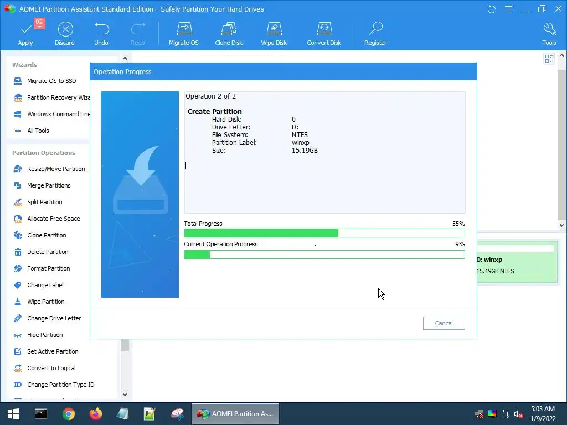Click the Total Progress bar
The image size is (567, 425).
click(324, 233)
